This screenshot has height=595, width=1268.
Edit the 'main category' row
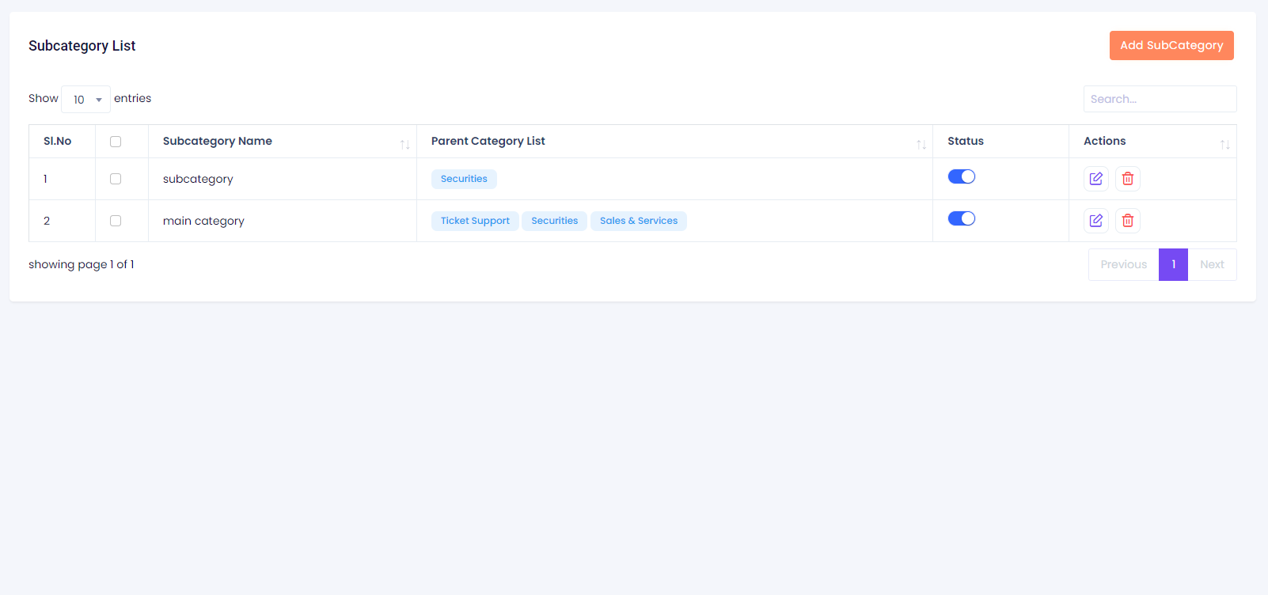pyautogui.click(x=1095, y=221)
